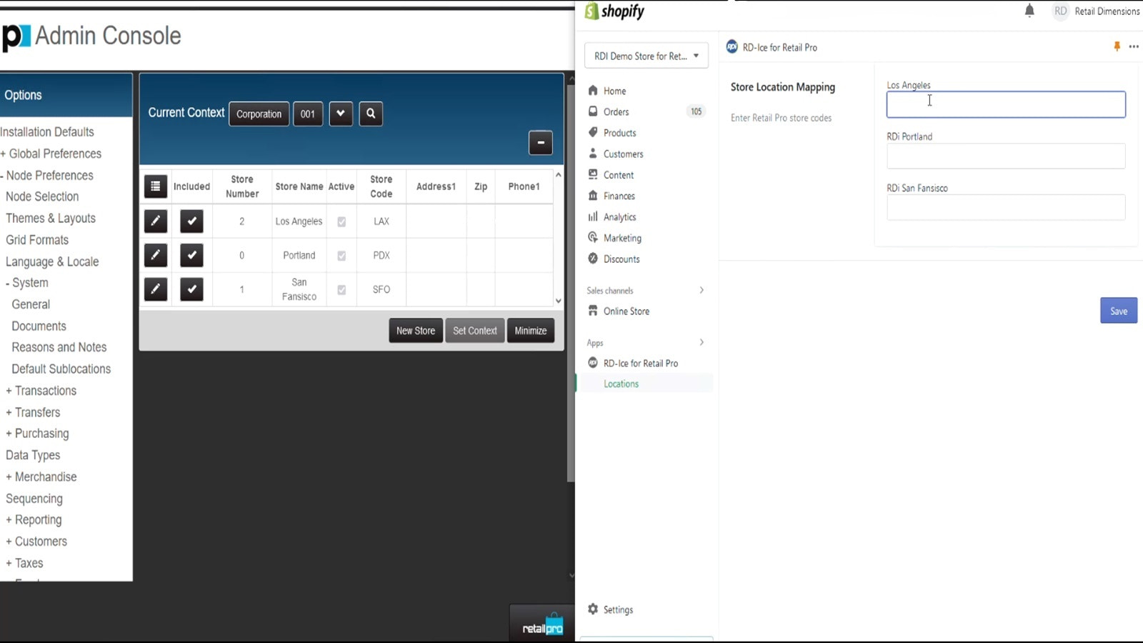
Task: Click the store table scroll down arrow
Action: click(x=559, y=301)
